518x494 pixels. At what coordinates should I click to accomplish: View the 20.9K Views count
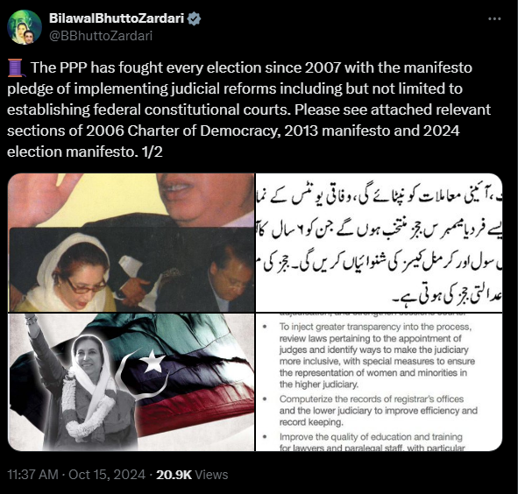tap(192, 475)
